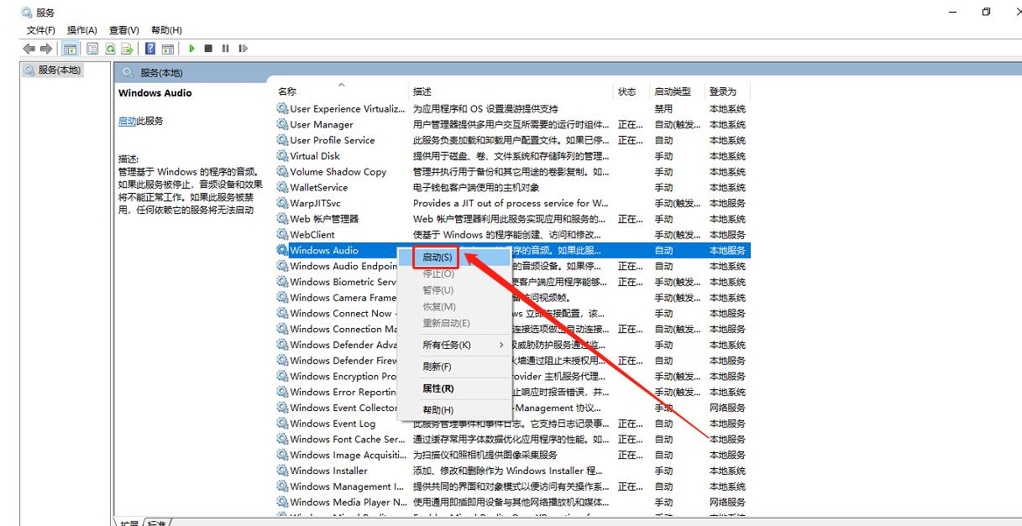The image size is (1022, 526).
Task: Click the Export List toolbar icon
Action: click(x=128, y=48)
